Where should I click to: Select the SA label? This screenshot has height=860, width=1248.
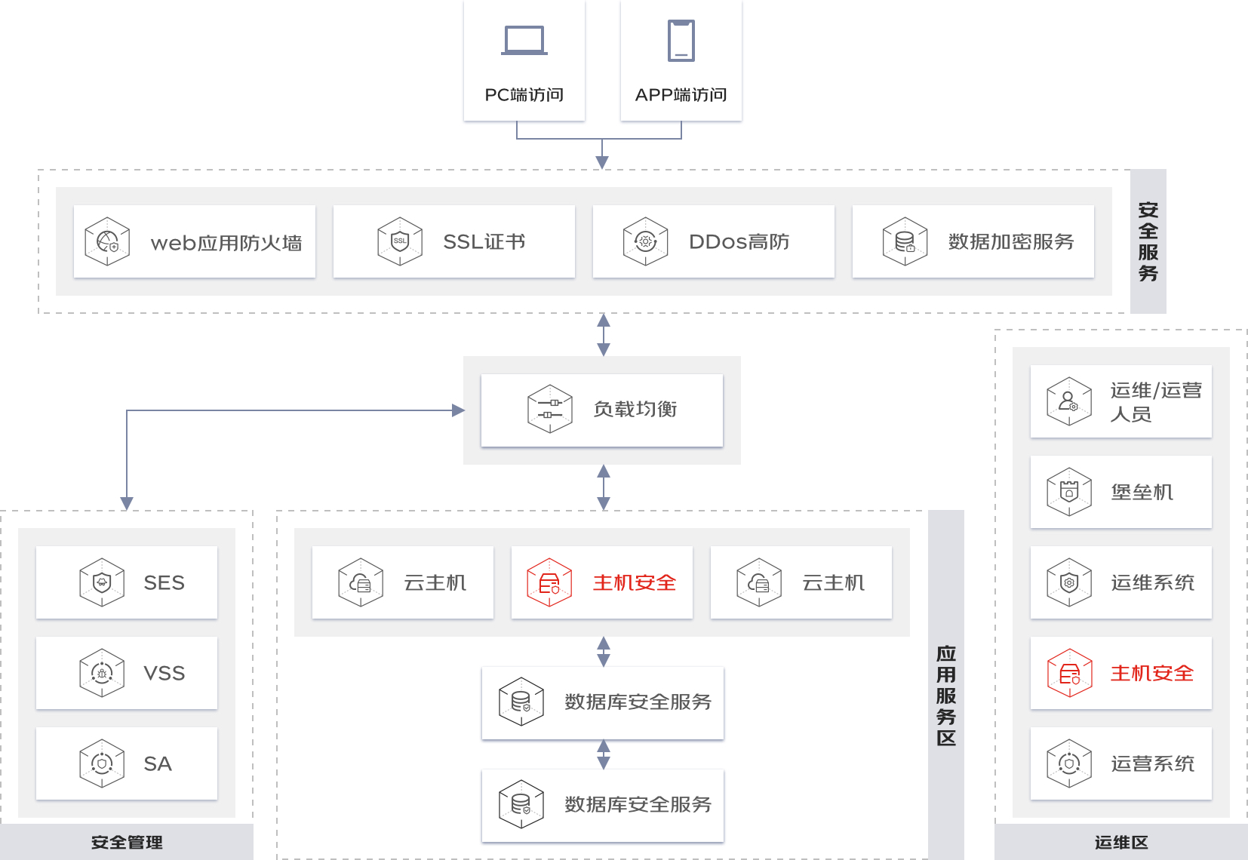click(158, 764)
